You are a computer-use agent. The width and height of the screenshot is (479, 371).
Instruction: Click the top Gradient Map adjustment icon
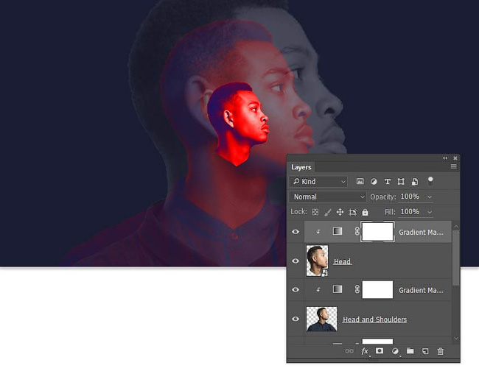click(338, 231)
